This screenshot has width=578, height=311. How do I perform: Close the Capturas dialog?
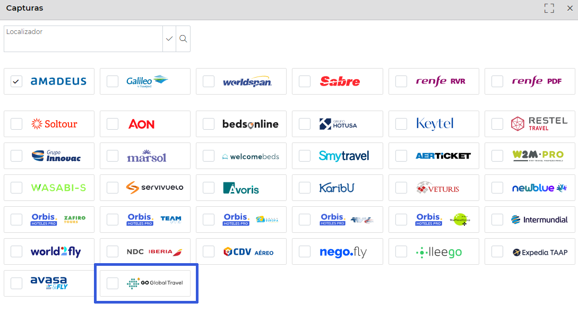click(x=570, y=8)
